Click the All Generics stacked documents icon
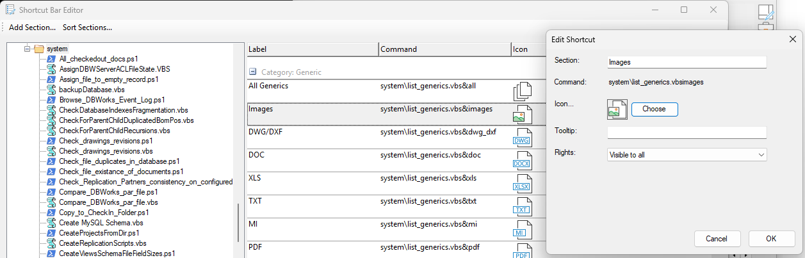 pyautogui.click(x=523, y=92)
